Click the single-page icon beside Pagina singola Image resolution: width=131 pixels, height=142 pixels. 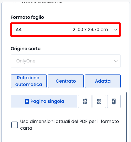point(27,101)
